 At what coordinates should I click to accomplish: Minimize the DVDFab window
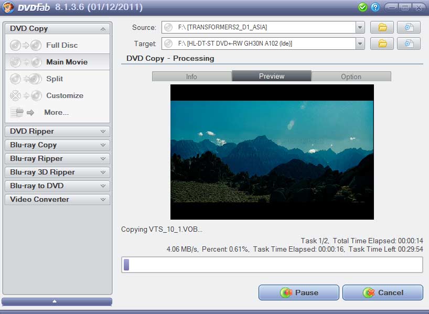[392, 7]
